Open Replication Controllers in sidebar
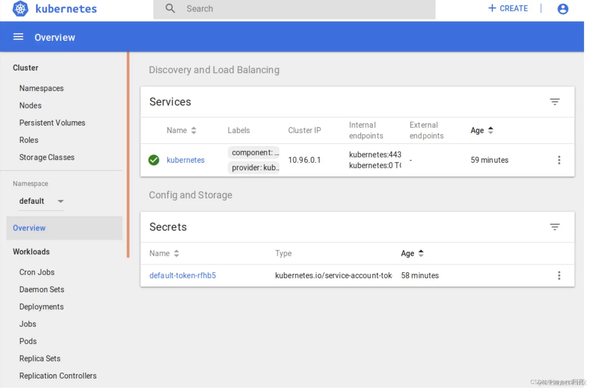Viewport: 589px width, 388px height. 58,376
